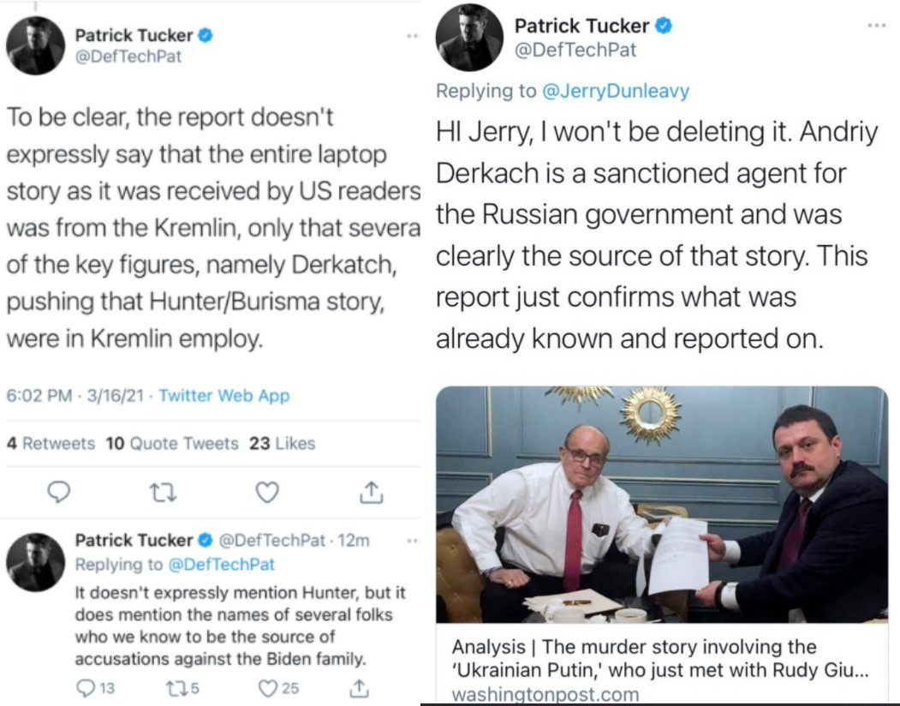Open the @JerryDunleavy profile link
900x706 pixels.
tap(616, 91)
